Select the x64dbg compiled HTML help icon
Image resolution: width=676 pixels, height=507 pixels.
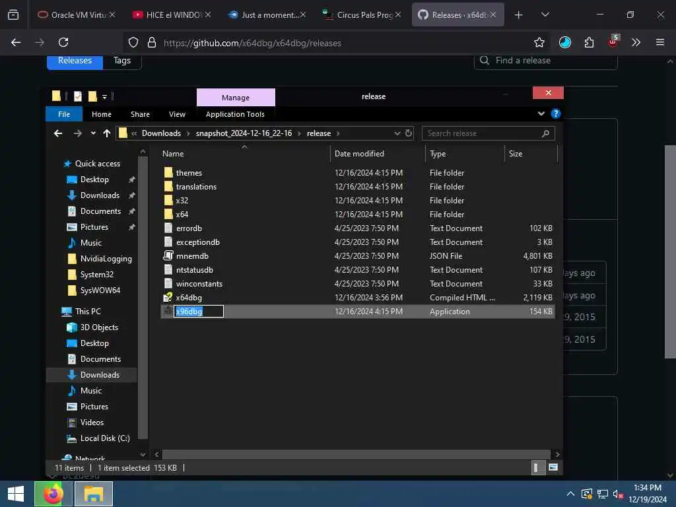[168, 297]
